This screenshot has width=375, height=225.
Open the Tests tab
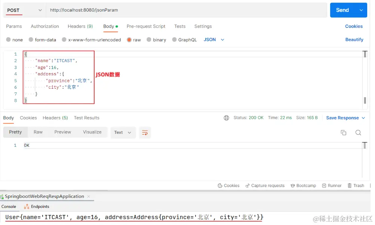click(x=180, y=26)
